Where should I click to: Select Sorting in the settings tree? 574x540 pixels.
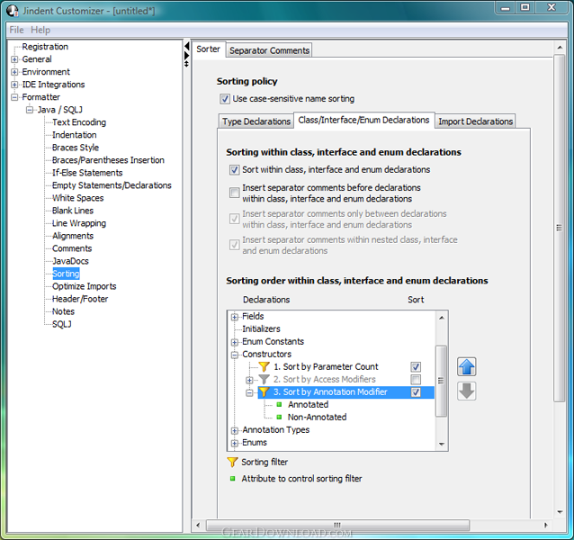click(x=66, y=274)
